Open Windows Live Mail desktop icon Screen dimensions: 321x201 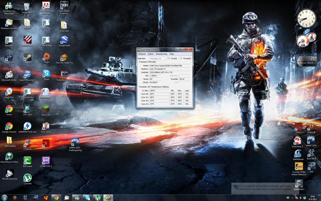point(9,24)
